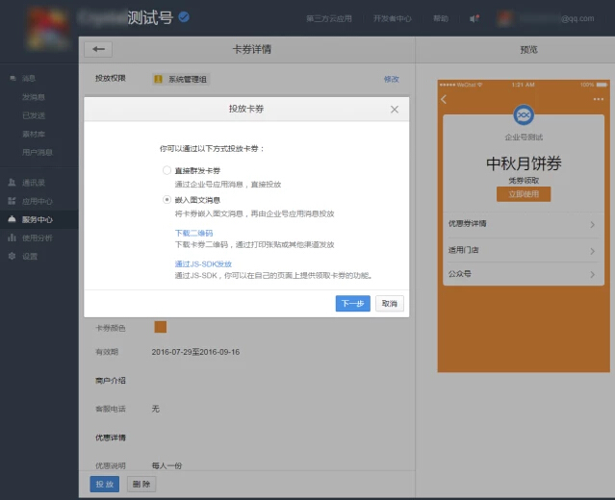Viewport: 615px width, 500px height.
Task: Select the 嵌入图文消息 radio option
Action: tap(167, 199)
